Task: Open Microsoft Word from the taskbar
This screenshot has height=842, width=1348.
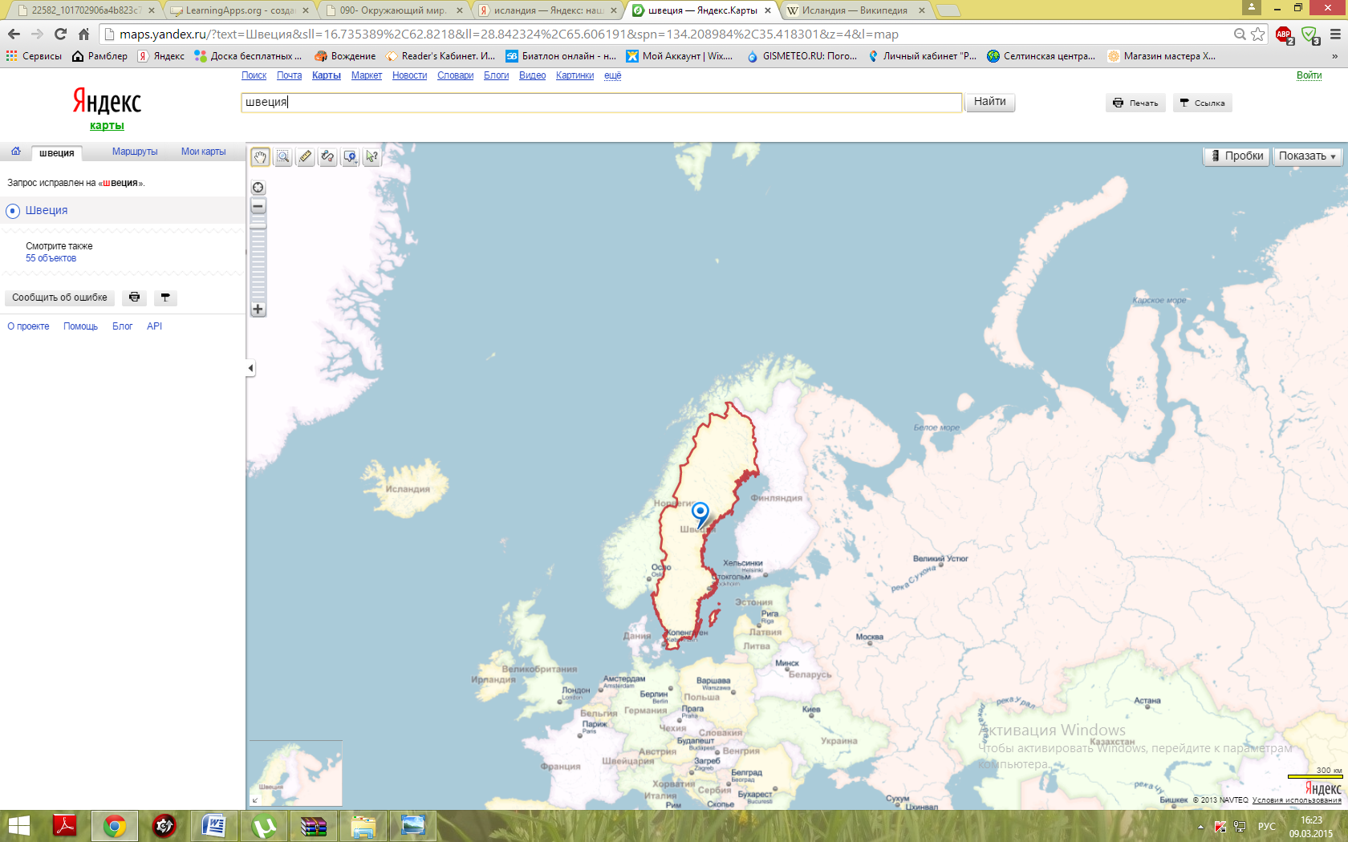Action: point(213,826)
